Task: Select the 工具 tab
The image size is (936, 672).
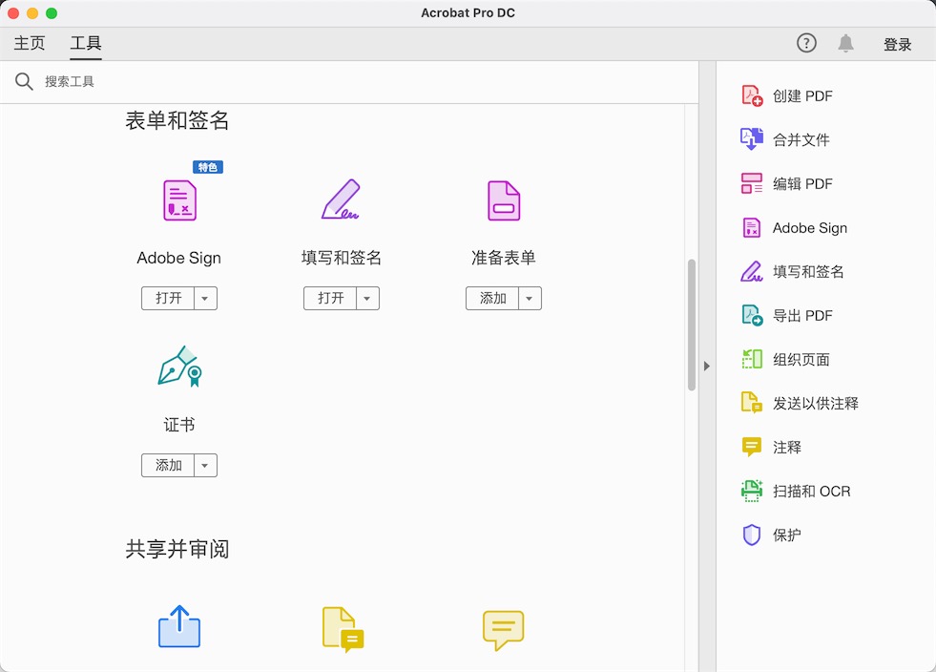Action: click(x=86, y=43)
